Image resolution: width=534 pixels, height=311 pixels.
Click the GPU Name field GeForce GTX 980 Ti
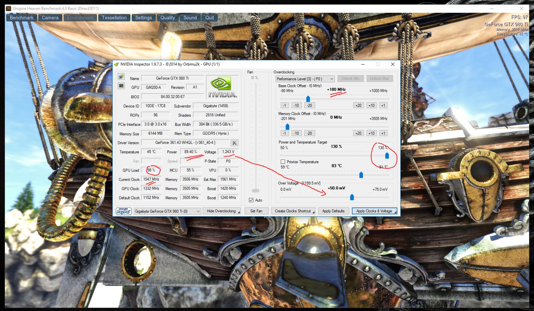tap(172, 78)
